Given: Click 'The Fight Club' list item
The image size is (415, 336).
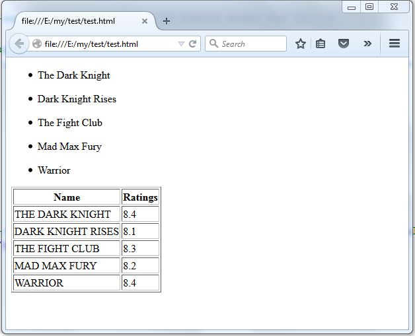Looking at the screenshot, I should click(x=70, y=123).
